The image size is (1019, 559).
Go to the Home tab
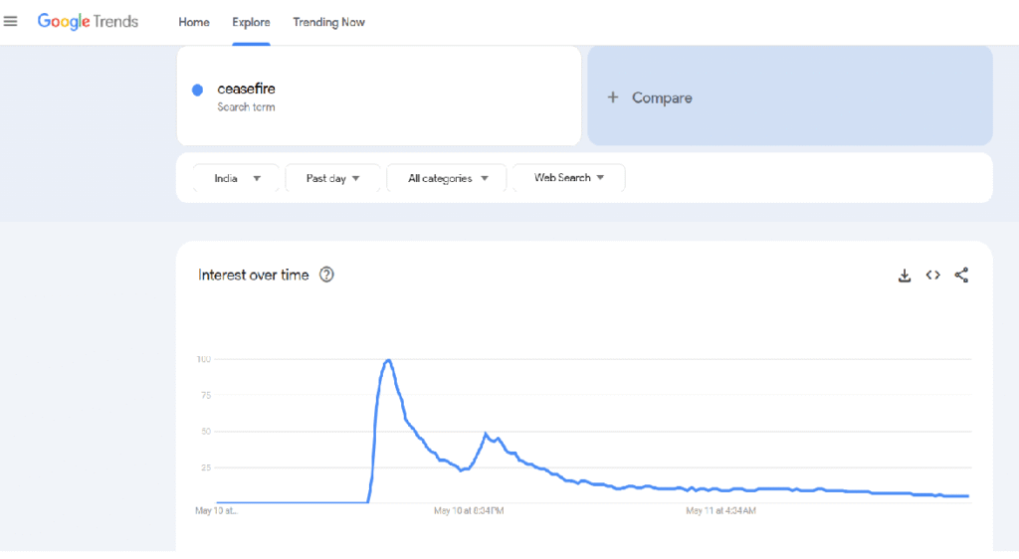(x=194, y=22)
